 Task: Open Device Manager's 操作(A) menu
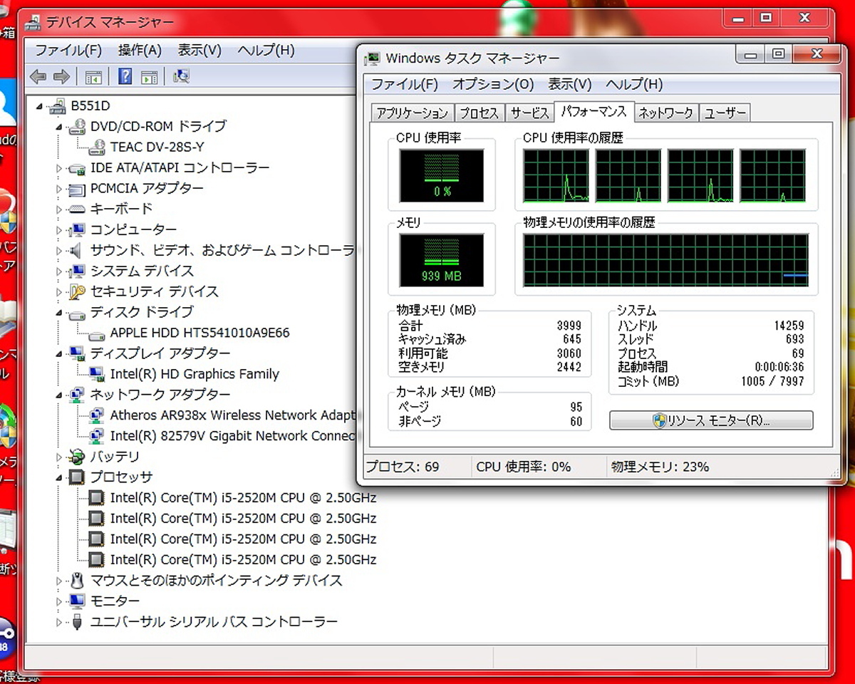[140, 51]
